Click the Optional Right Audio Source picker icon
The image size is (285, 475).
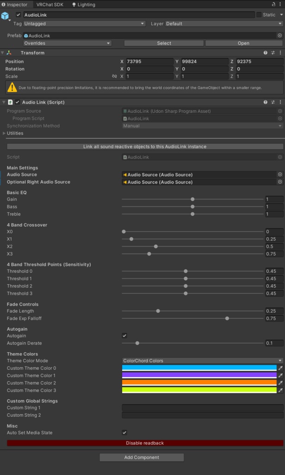(279, 181)
